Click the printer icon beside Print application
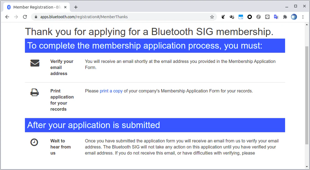Viewport: 310px width, 170px height. [x=35, y=92]
